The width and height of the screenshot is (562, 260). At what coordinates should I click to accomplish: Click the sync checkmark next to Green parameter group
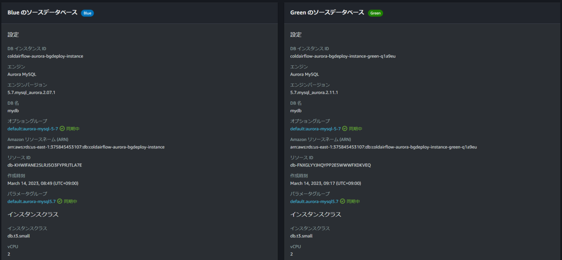(342, 201)
